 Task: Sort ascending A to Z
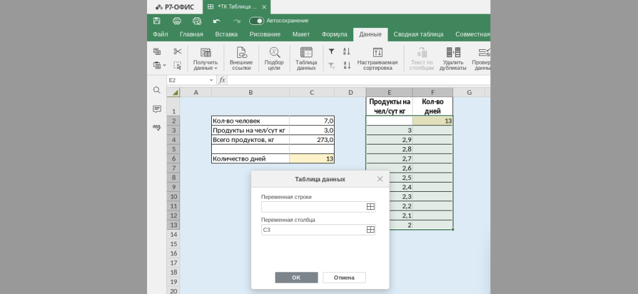pos(346,52)
